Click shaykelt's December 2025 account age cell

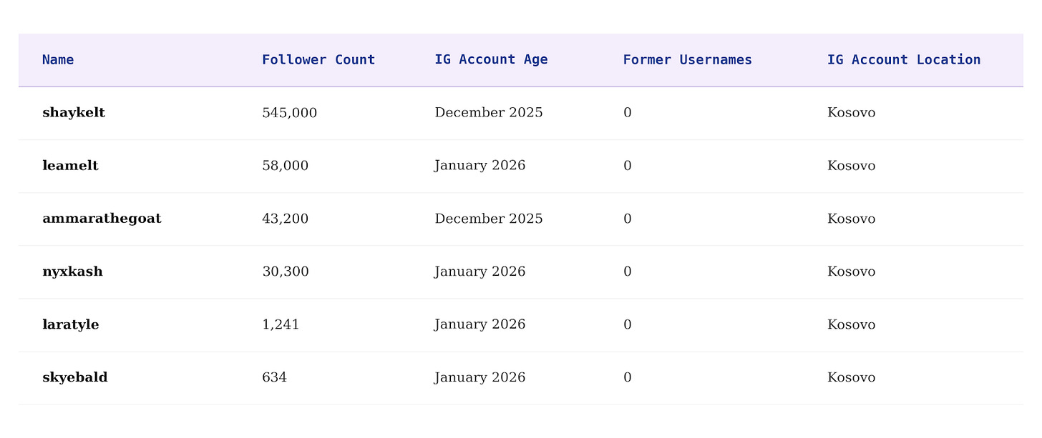(x=489, y=113)
